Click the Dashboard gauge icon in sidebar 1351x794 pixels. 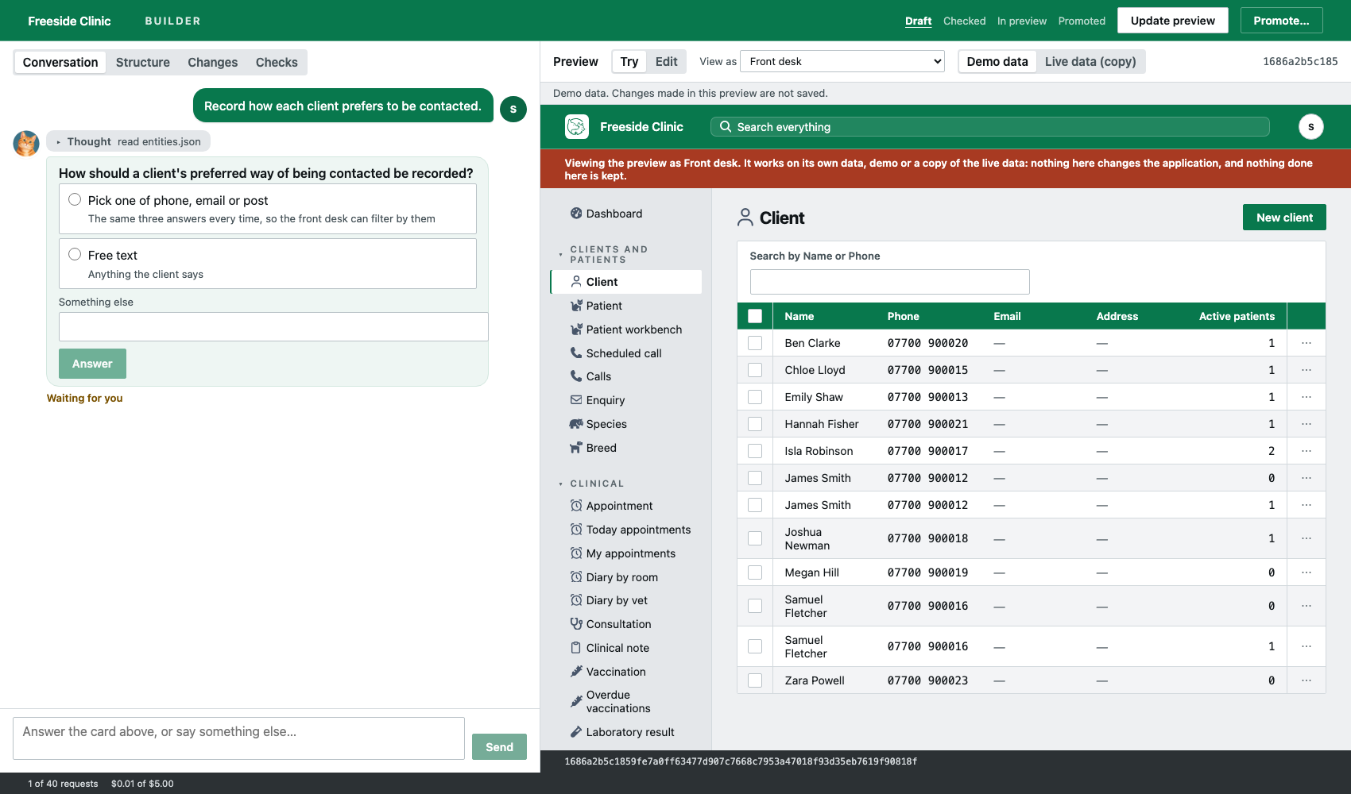pos(576,213)
